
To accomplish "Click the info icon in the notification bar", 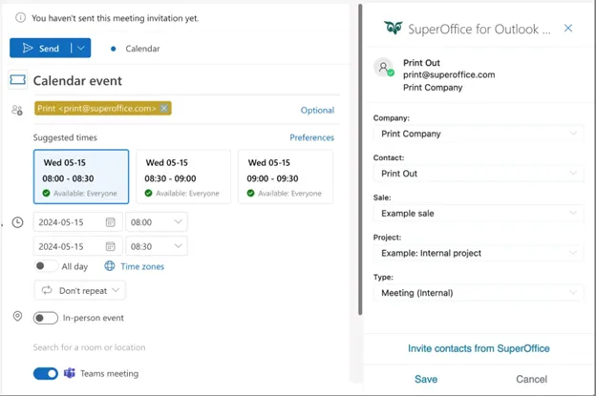I will (20, 18).
